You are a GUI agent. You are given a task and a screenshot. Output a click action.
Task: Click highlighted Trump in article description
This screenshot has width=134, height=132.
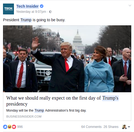pos(39,110)
